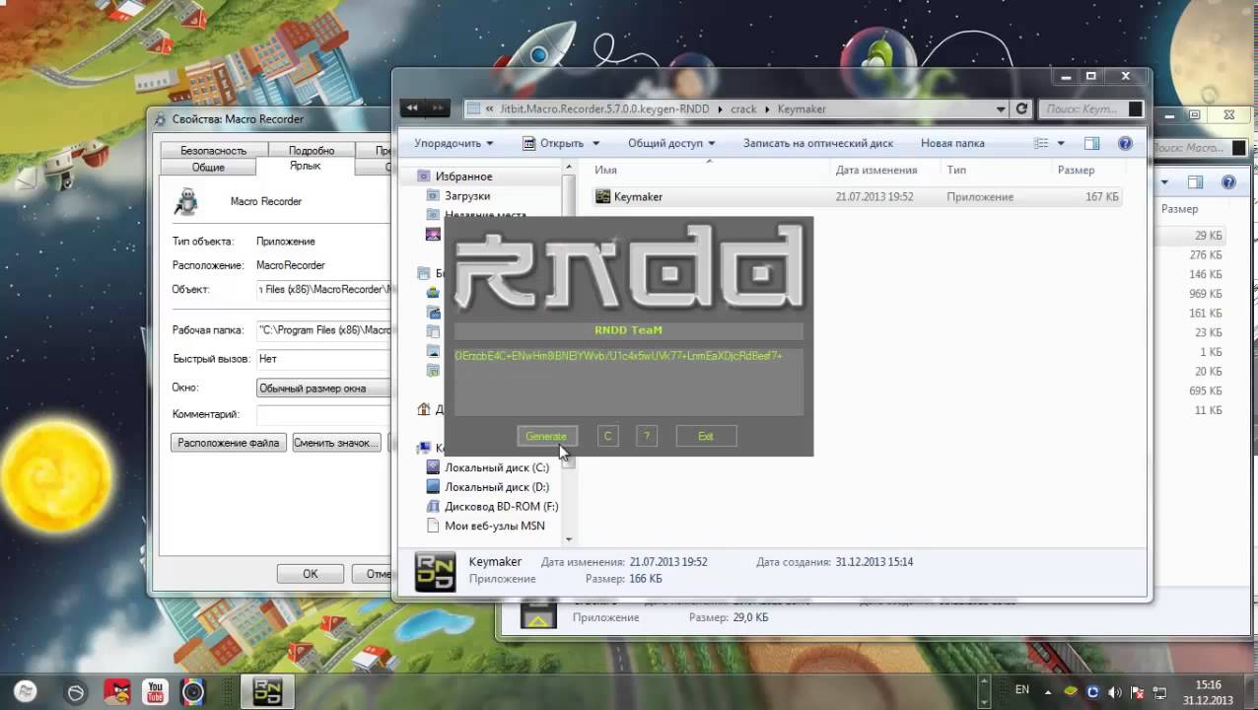1258x710 pixels.
Task: Click the Объект field in Properties
Action: pyautogui.click(x=323, y=290)
